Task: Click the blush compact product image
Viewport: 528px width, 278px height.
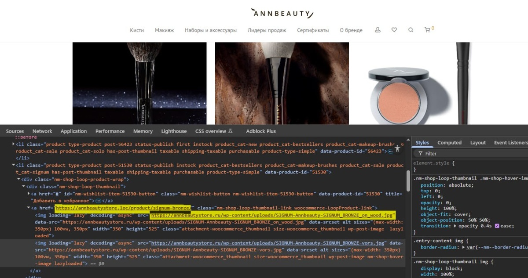Action: point(424,83)
